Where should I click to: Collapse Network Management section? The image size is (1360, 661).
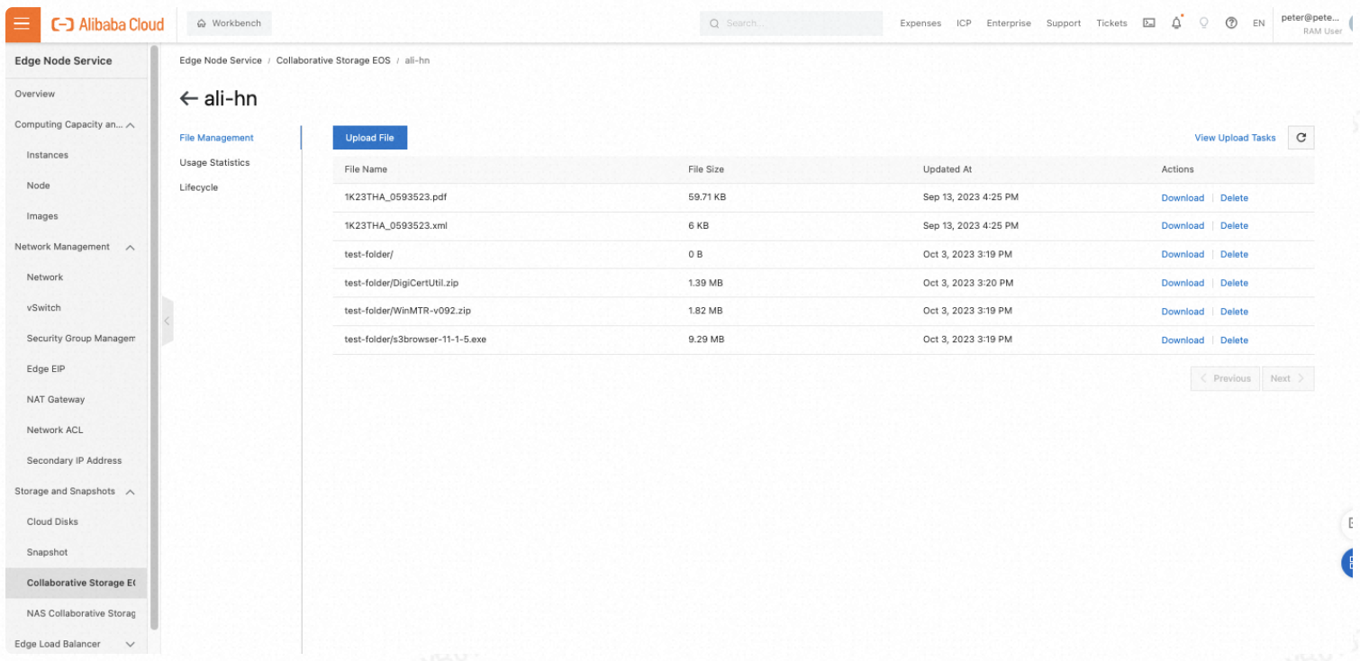(131, 247)
